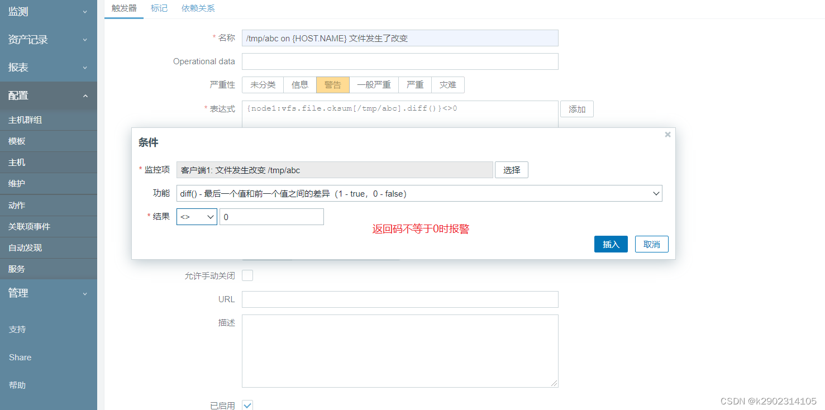
Task: Open the 功能 diff() function dropdown
Action: point(419,193)
